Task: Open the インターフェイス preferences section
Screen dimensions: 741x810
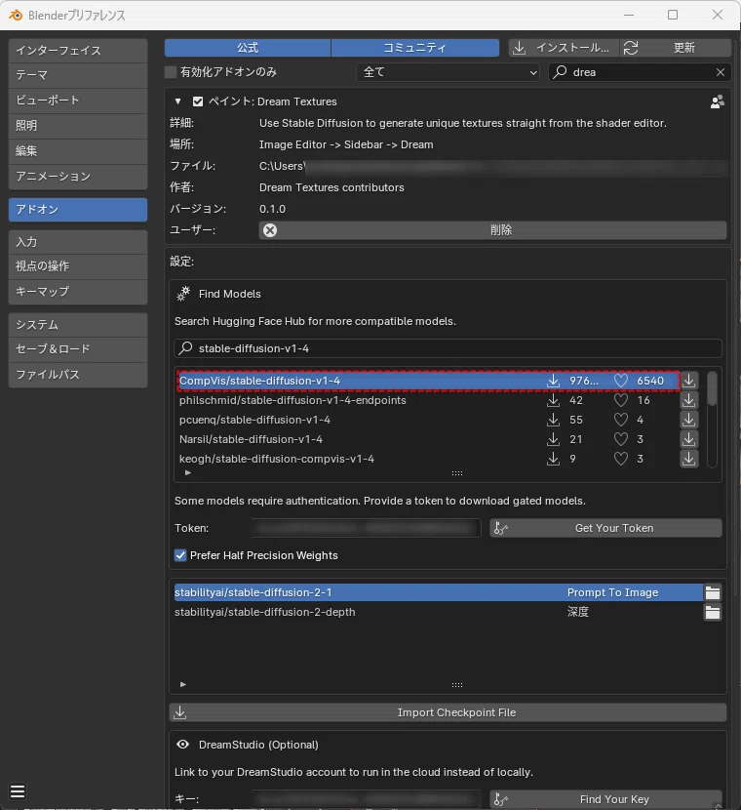Action: point(78,51)
